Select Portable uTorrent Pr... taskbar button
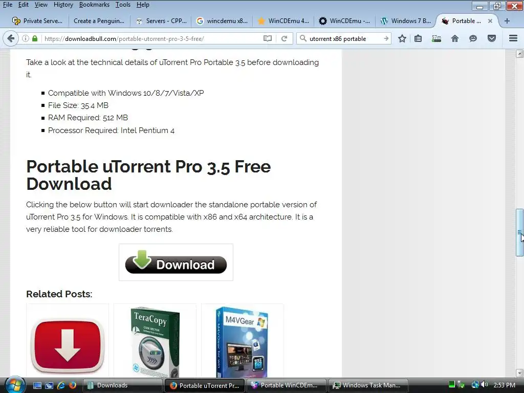This screenshot has height=393, width=524. click(205, 385)
